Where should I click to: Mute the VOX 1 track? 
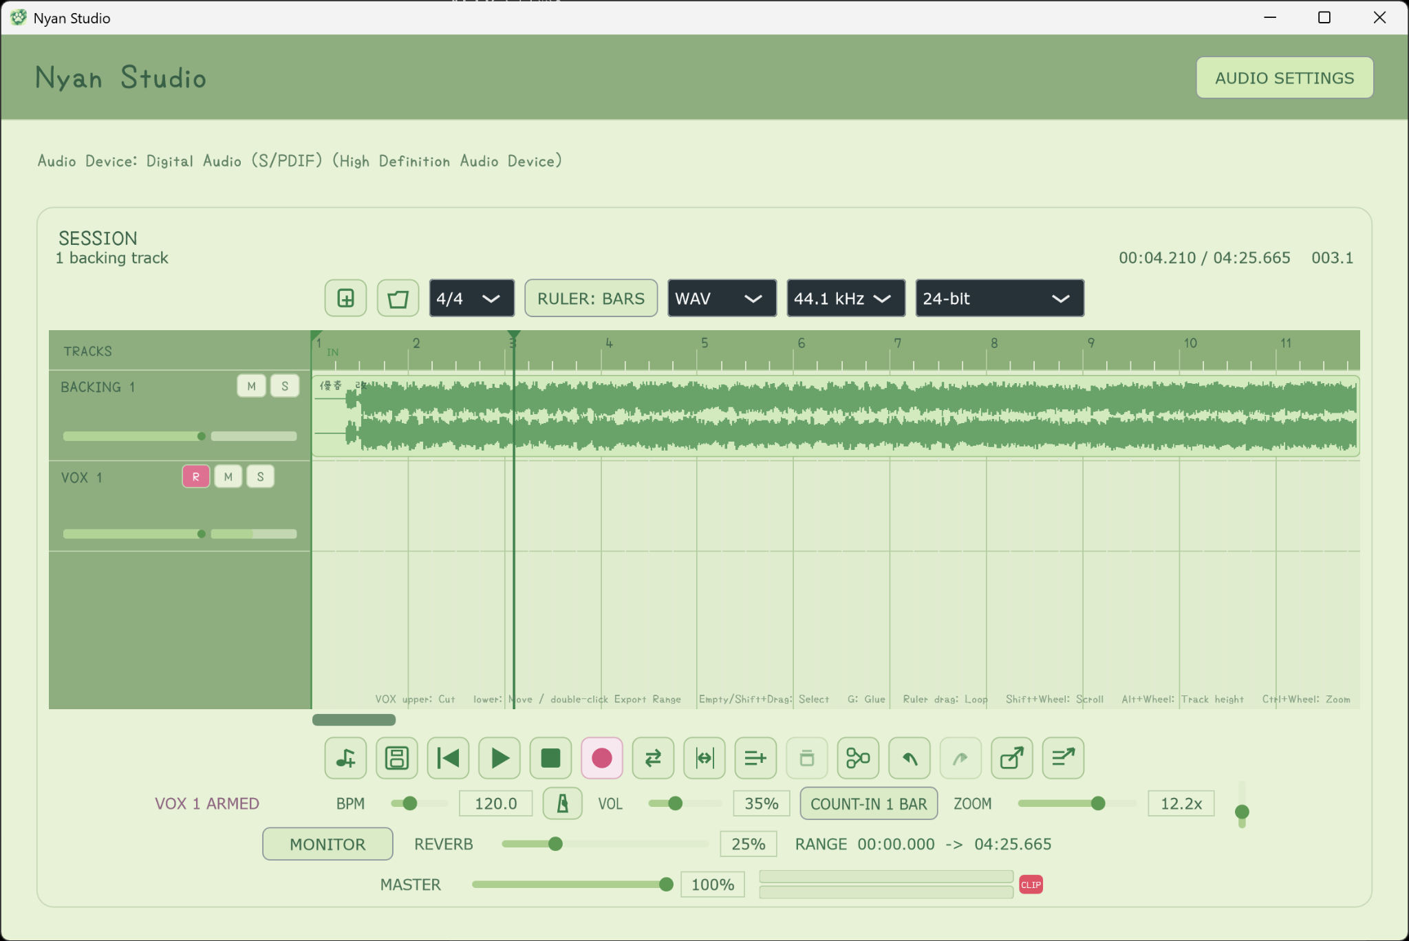228,477
